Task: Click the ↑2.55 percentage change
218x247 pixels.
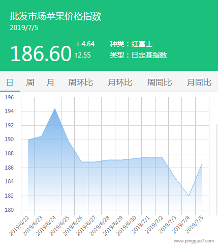Action: click(x=83, y=55)
